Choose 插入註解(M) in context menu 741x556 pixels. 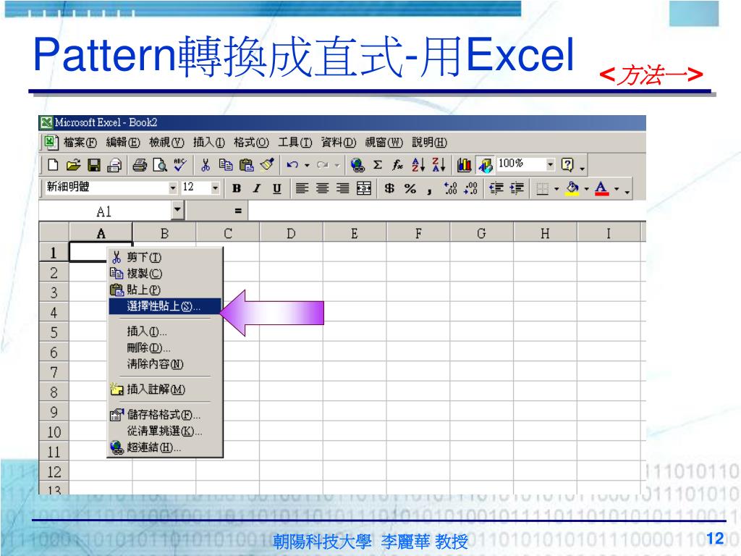coord(164,389)
